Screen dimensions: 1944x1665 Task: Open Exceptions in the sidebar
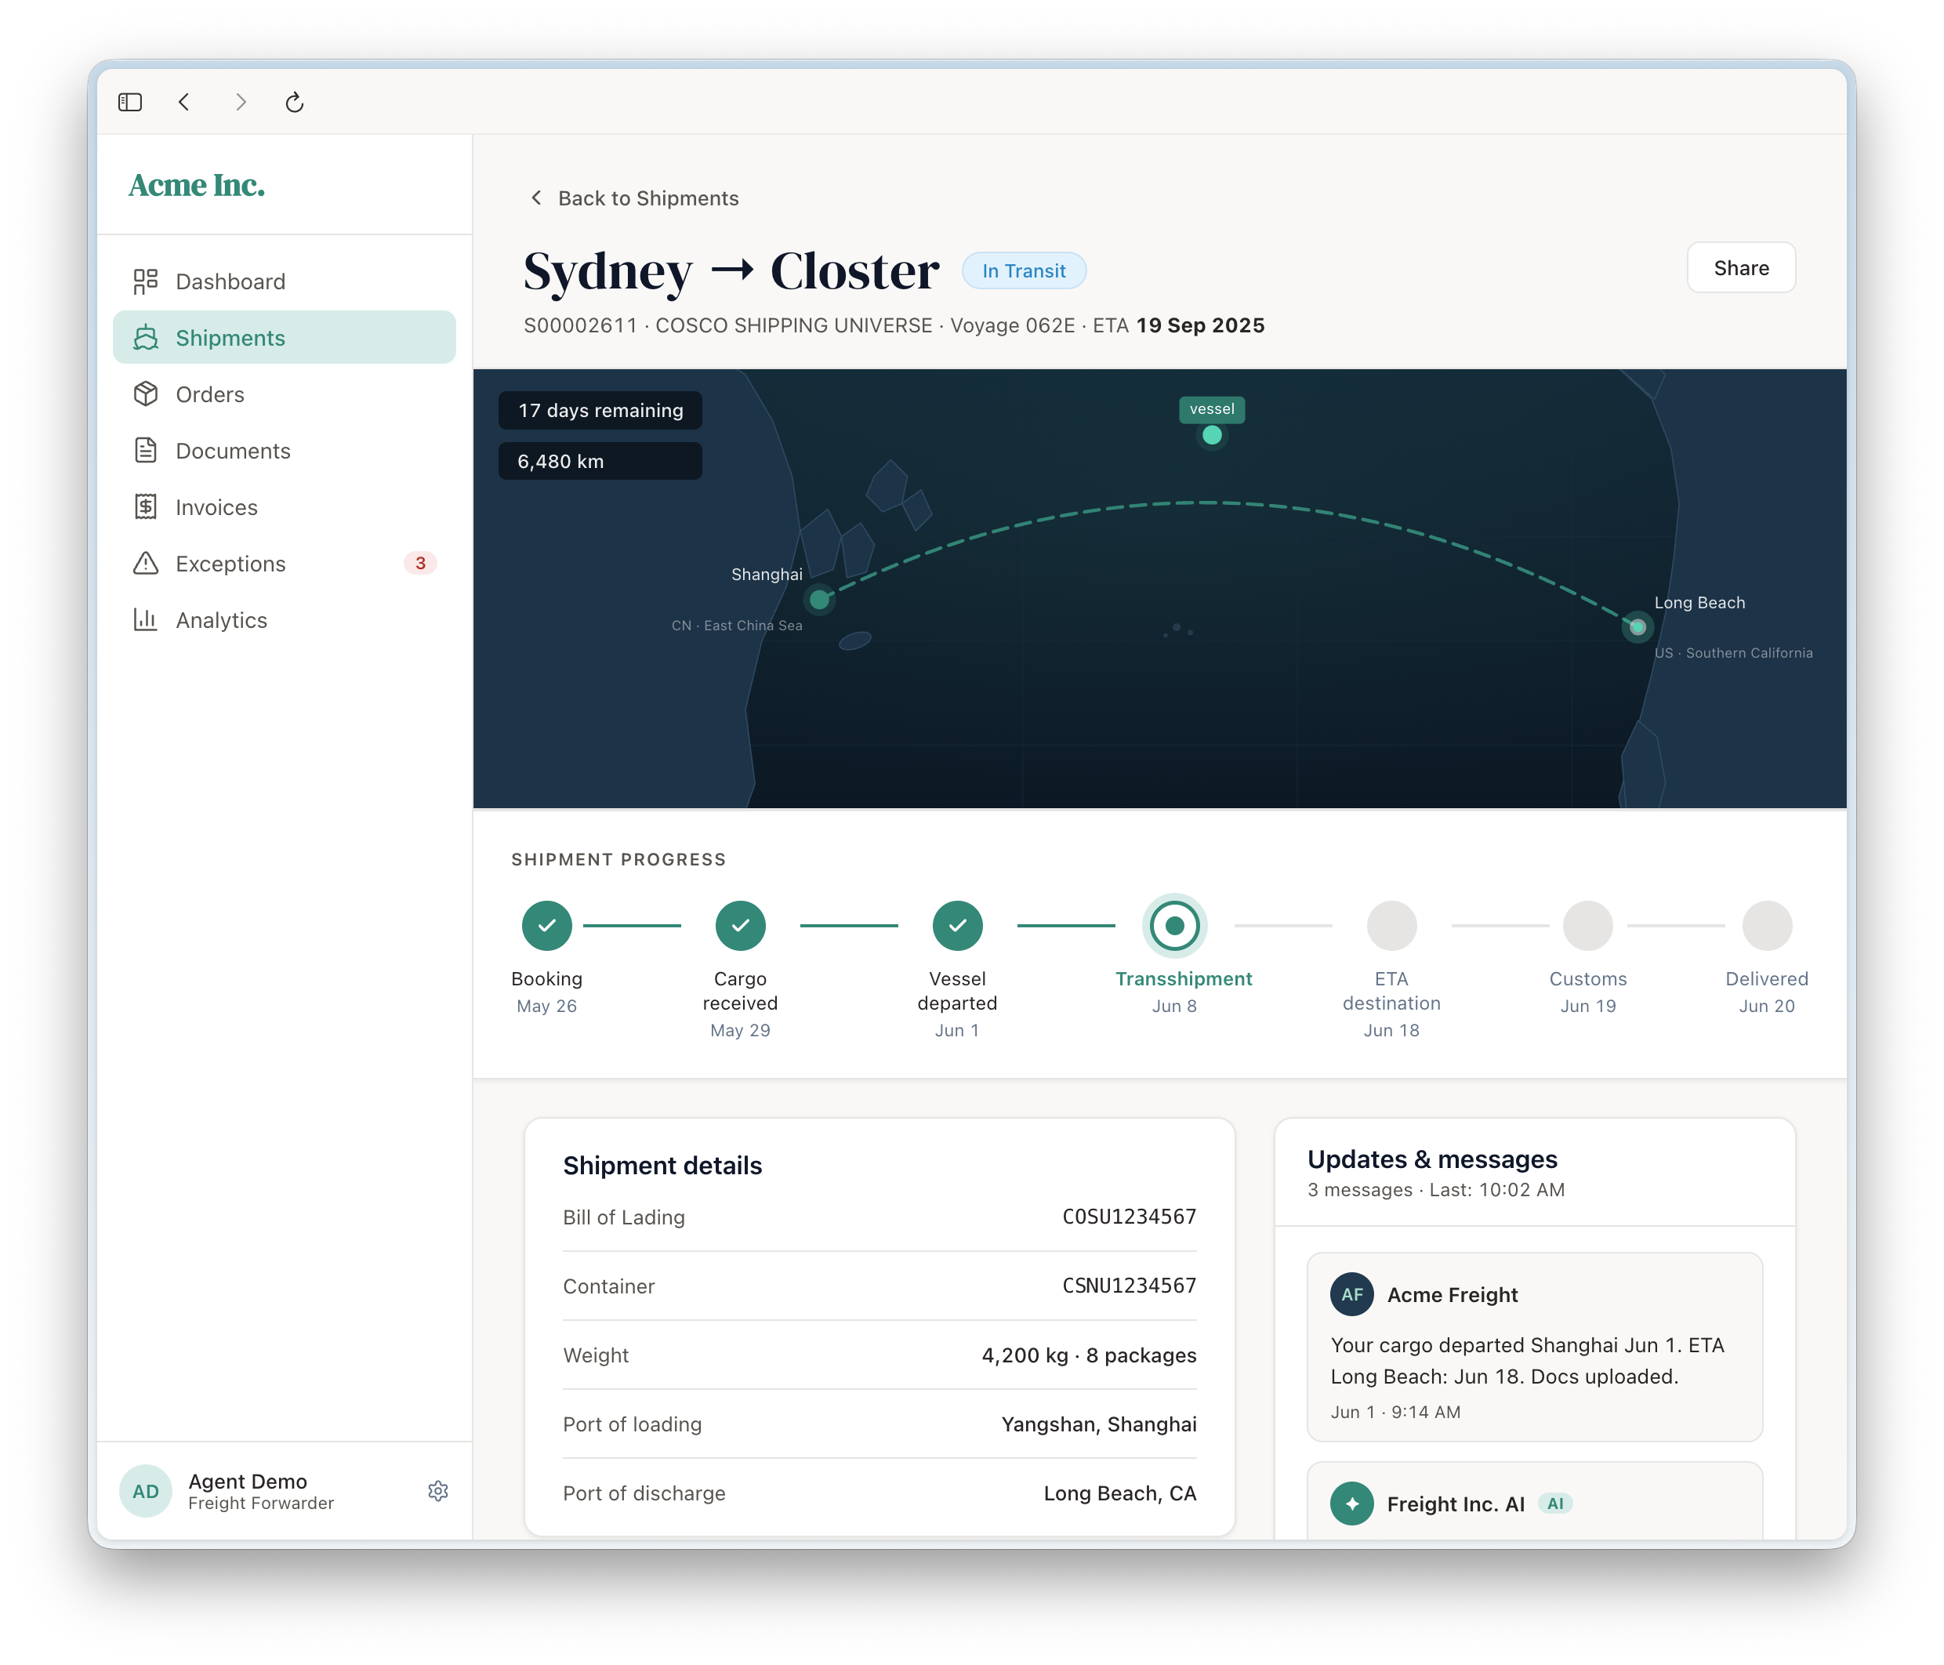(x=285, y=563)
